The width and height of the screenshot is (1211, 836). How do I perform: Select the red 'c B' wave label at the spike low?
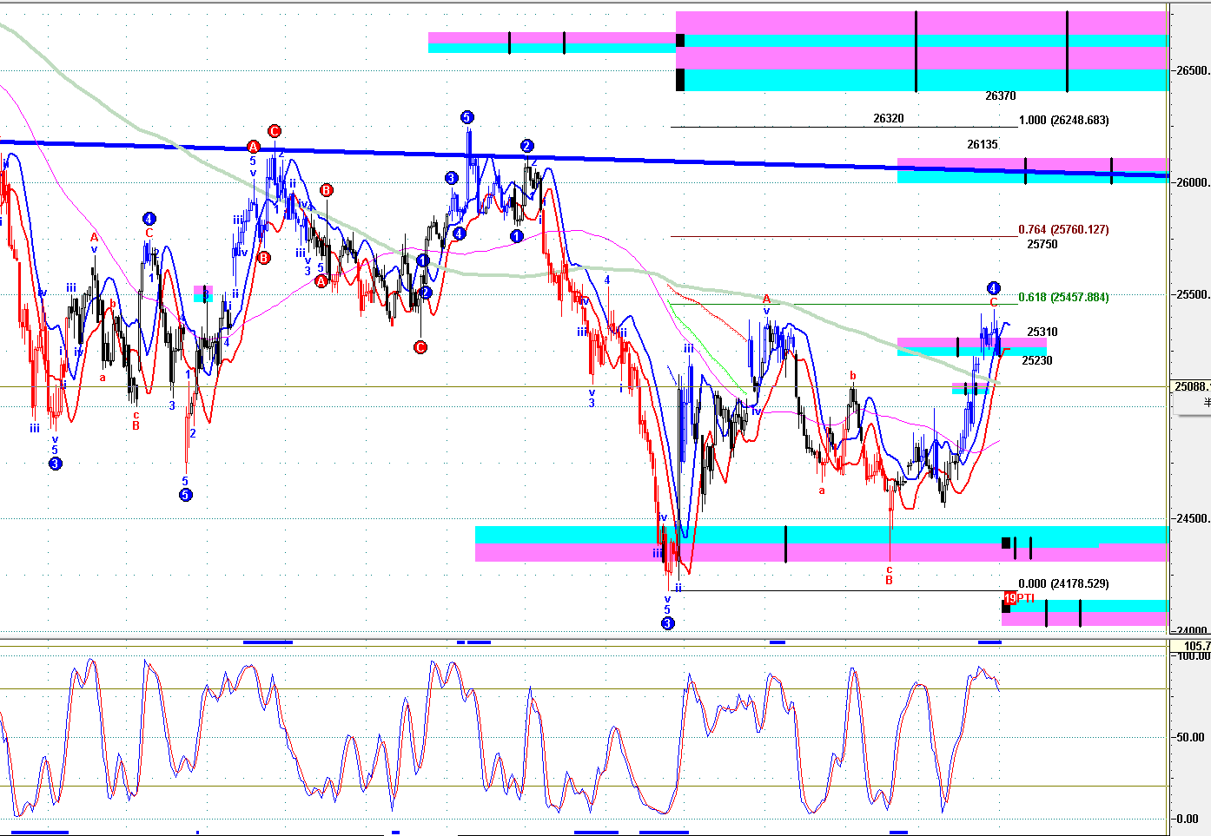click(x=889, y=576)
